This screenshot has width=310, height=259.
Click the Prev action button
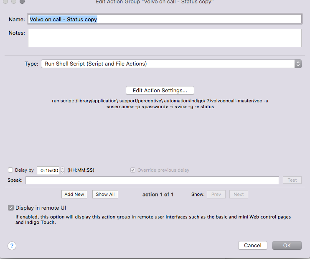(x=216, y=194)
